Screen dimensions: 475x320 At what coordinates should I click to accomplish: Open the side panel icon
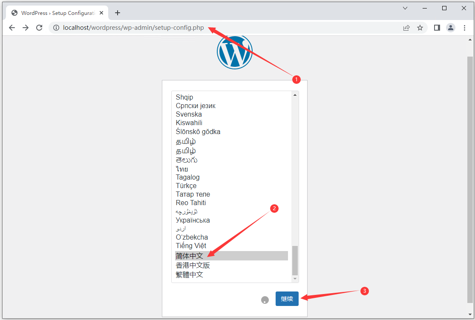click(x=436, y=28)
